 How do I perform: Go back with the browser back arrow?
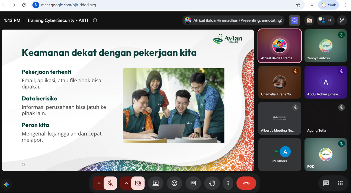point(4,5)
